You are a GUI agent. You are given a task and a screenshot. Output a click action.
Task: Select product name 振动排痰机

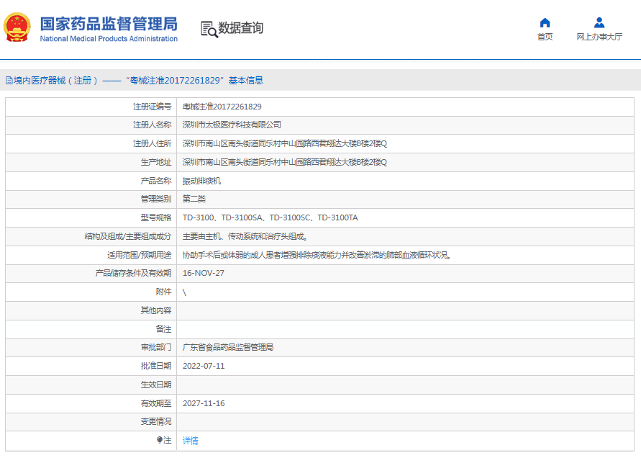[x=201, y=181]
